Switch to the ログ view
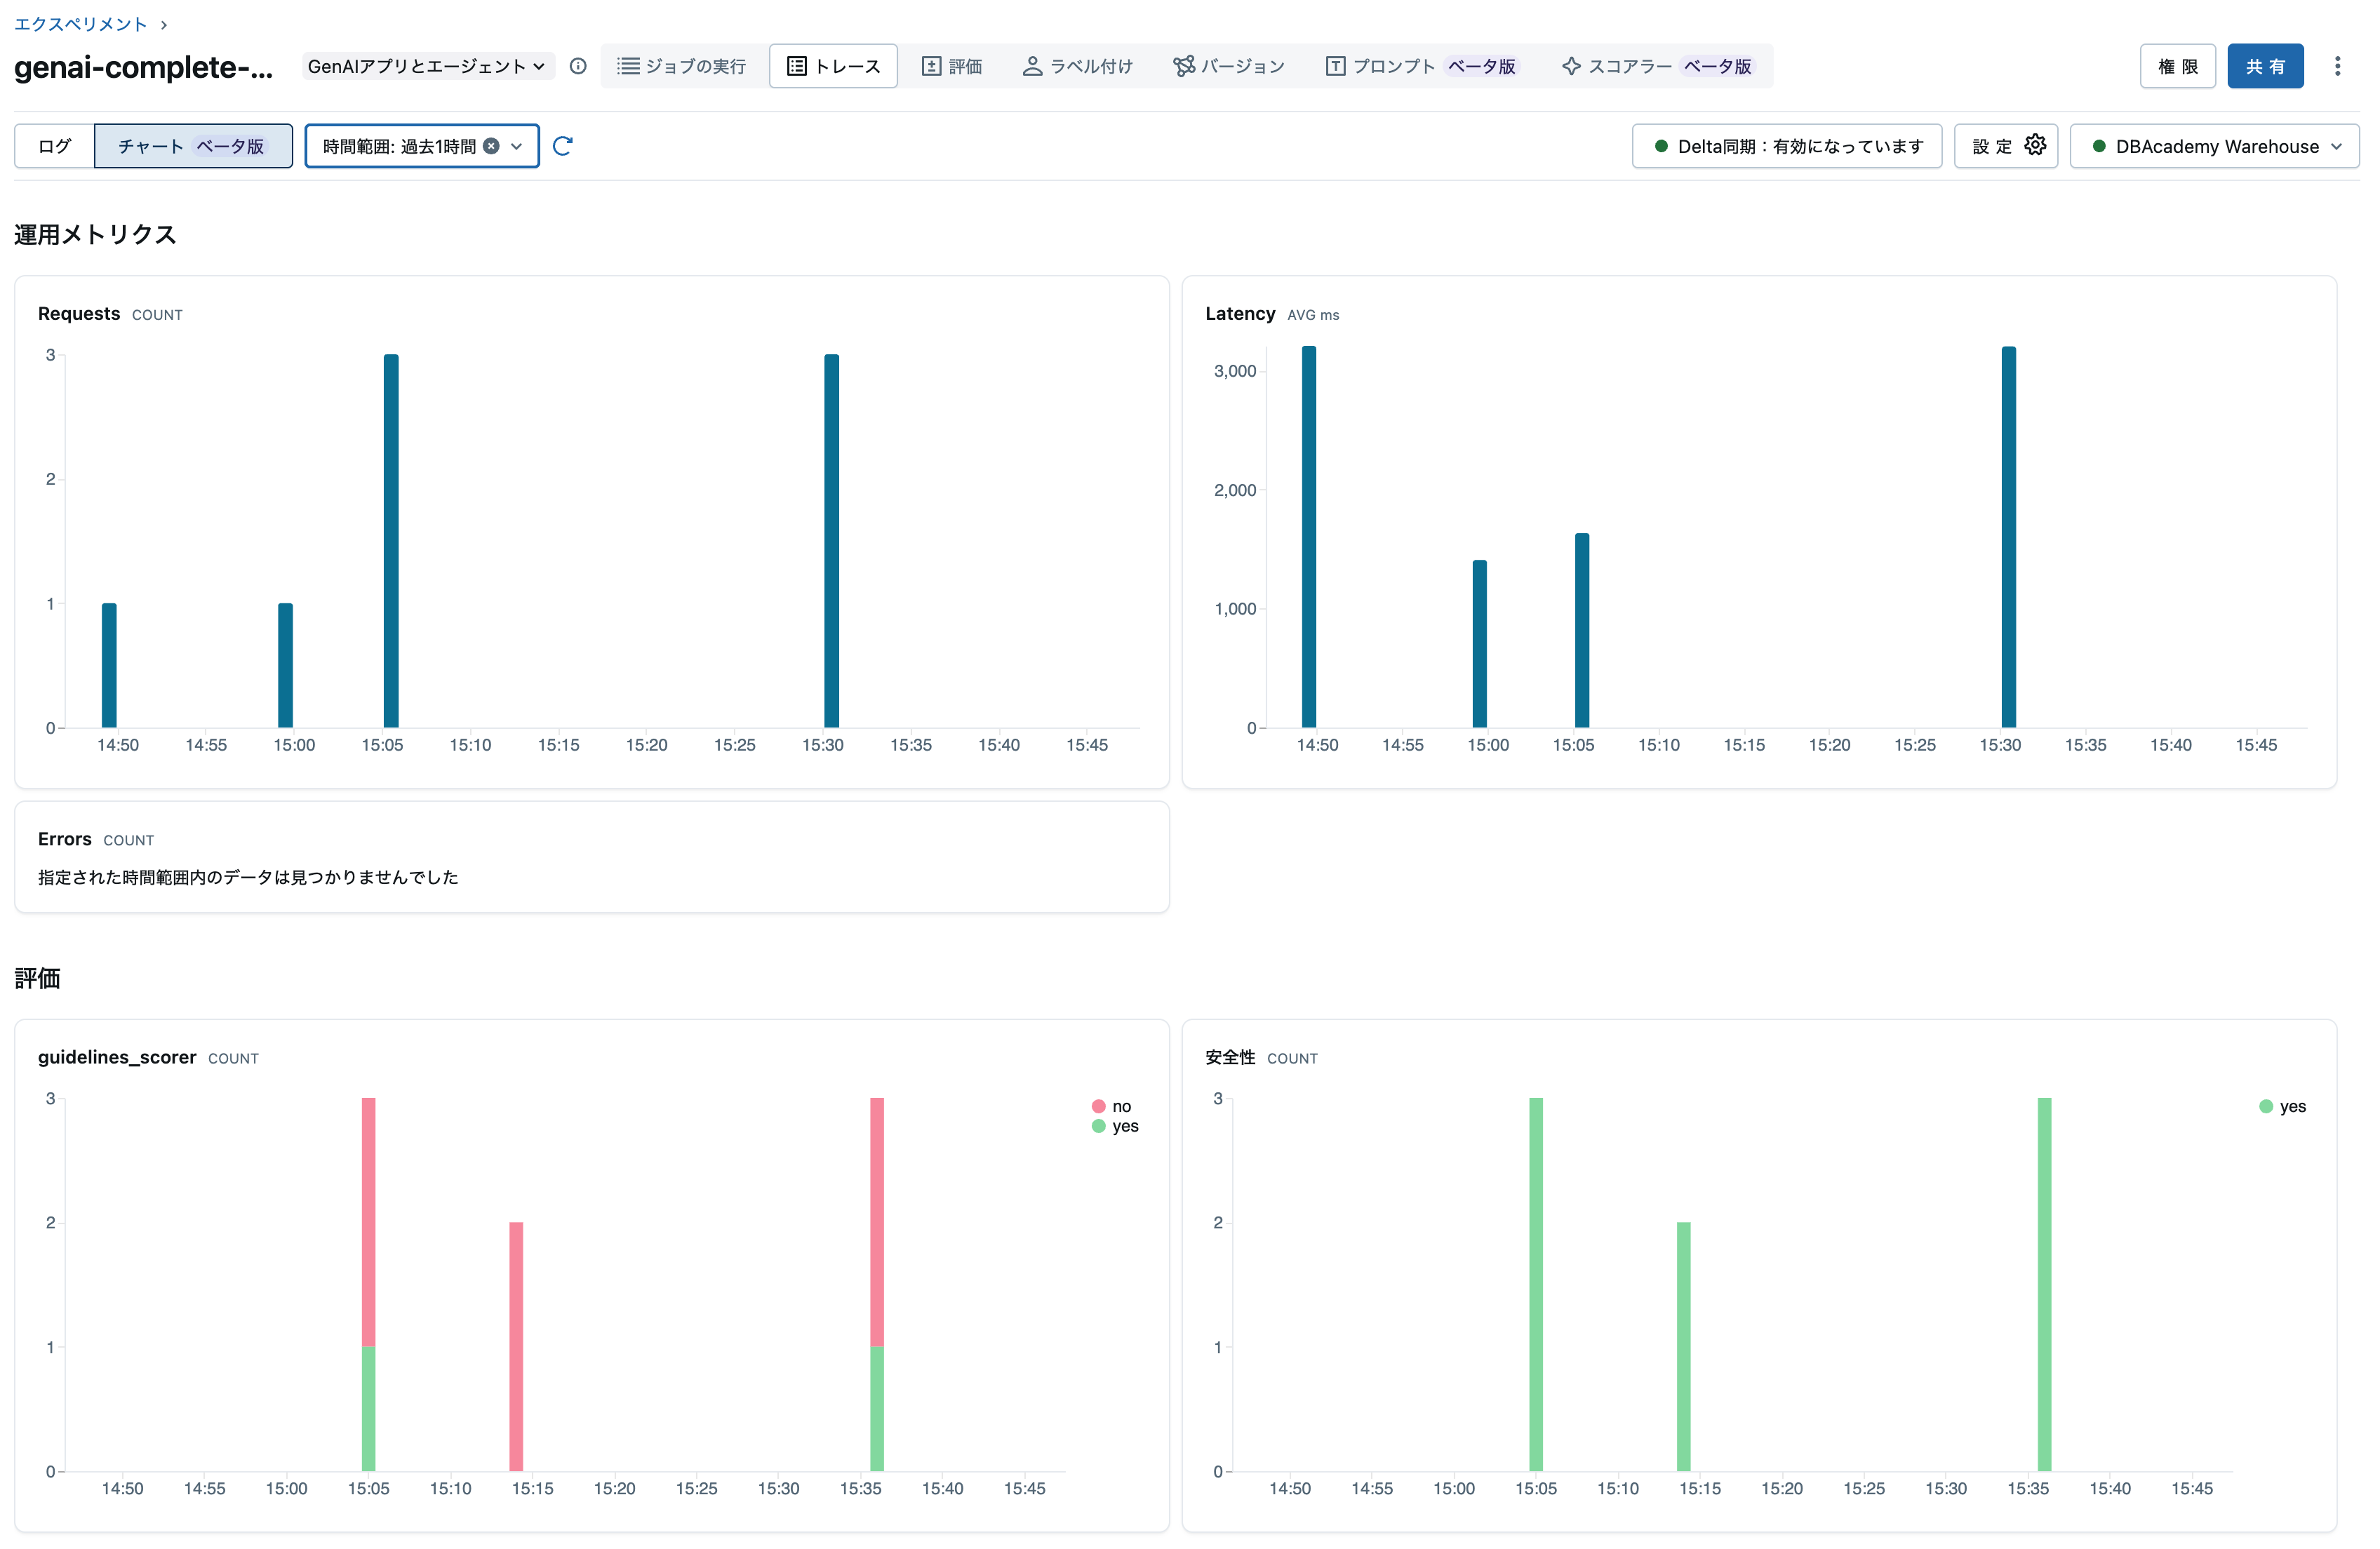The width and height of the screenshot is (2380, 1549). [55, 146]
